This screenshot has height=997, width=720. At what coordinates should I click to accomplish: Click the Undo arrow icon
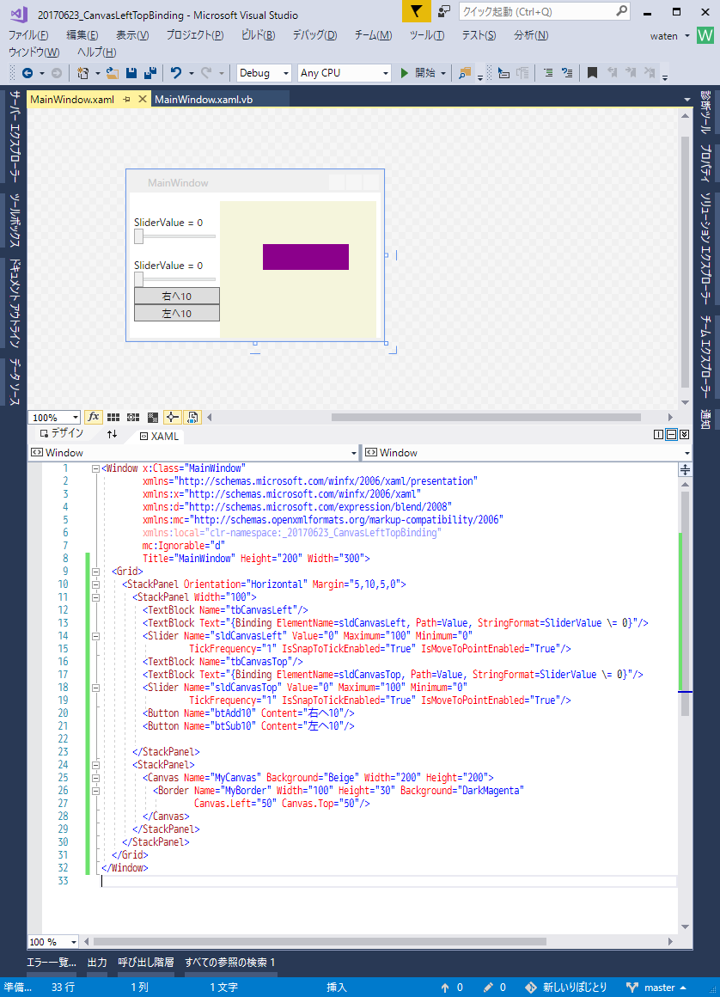click(176, 73)
